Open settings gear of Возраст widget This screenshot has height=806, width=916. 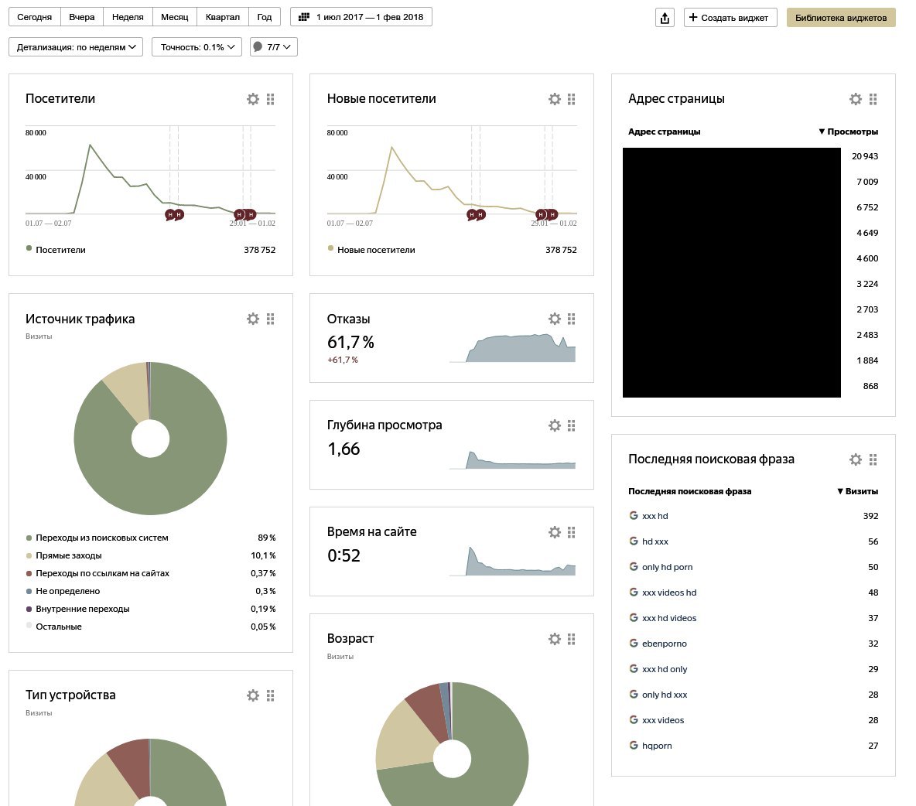tap(555, 639)
